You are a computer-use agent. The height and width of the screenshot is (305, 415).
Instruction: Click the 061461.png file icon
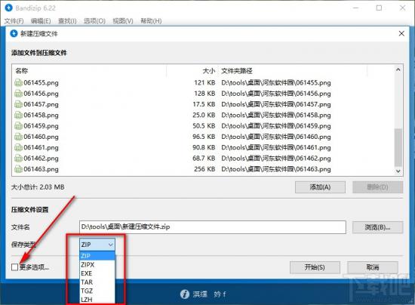pyautogui.click(x=18, y=147)
